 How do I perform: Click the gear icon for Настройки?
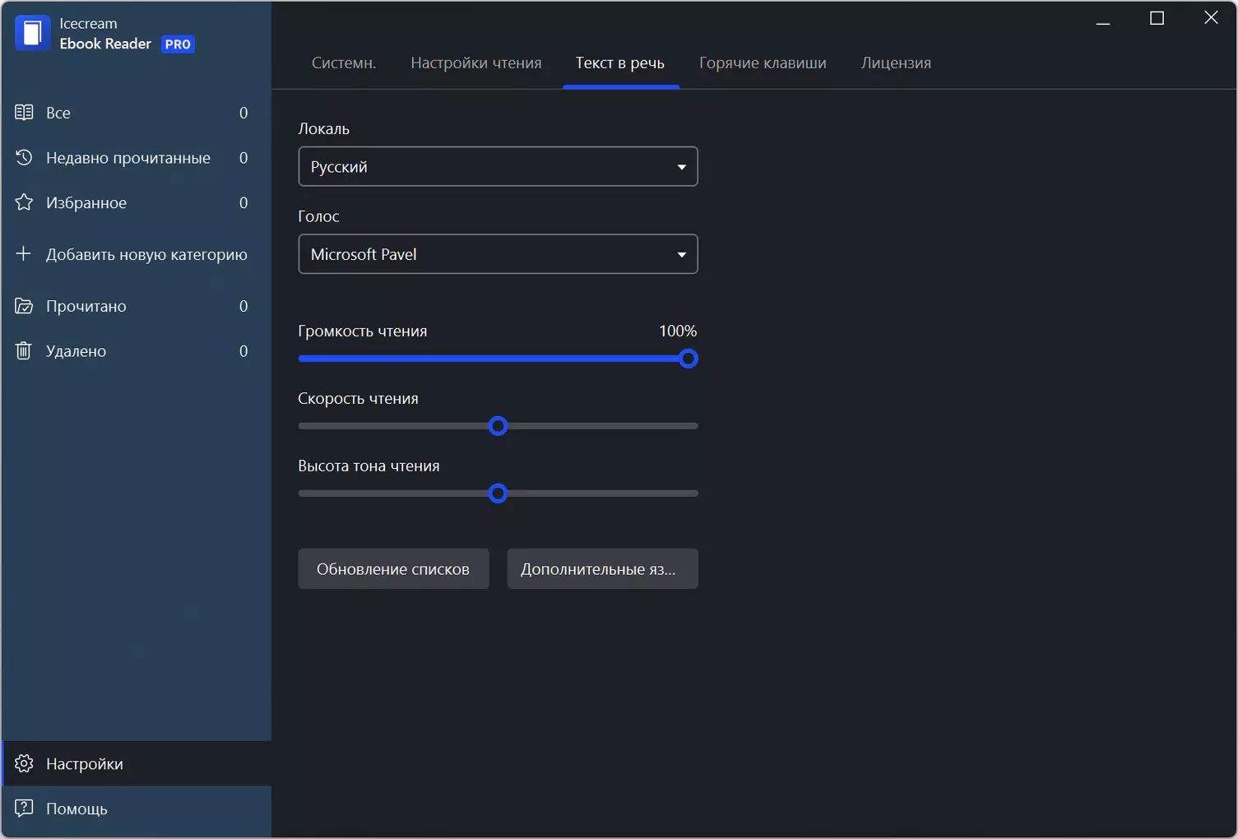click(24, 763)
